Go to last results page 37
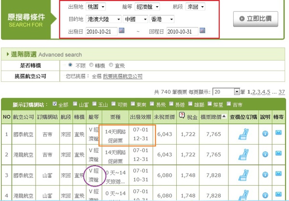The height and width of the screenshot is (201, 289). 282,92
